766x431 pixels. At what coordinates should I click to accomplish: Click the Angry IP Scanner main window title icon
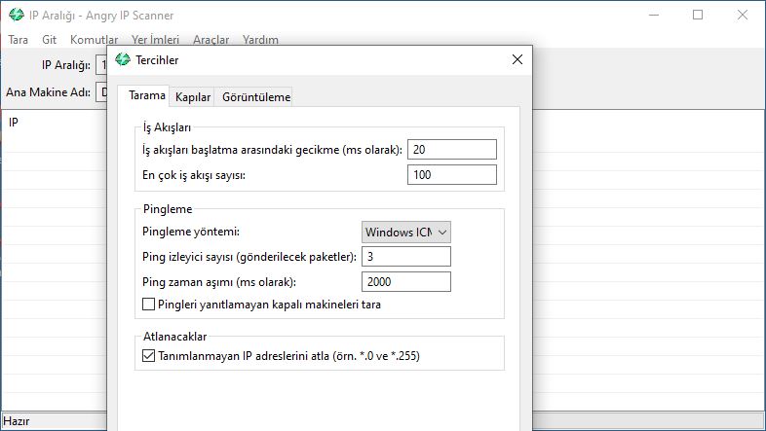click(17, 16)
